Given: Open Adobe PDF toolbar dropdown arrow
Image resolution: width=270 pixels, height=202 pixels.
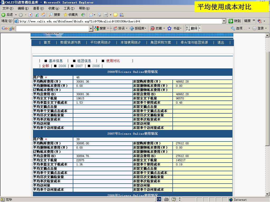Looking at the screenshot, I should click(264, 21).
